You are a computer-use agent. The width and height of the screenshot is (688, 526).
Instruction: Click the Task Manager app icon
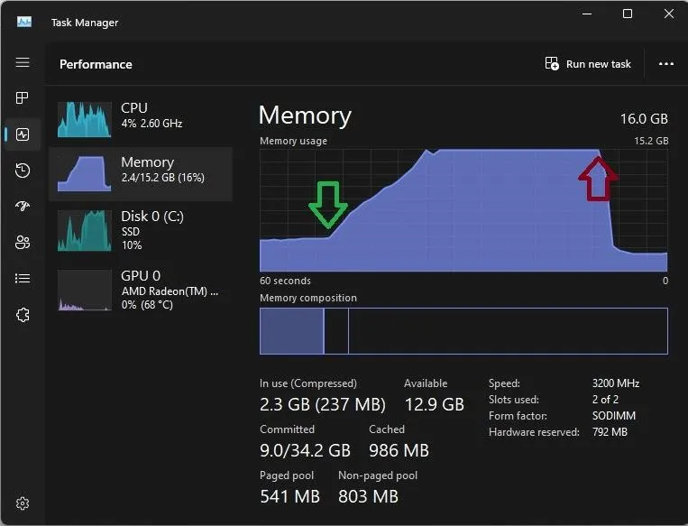pos(24,22)
